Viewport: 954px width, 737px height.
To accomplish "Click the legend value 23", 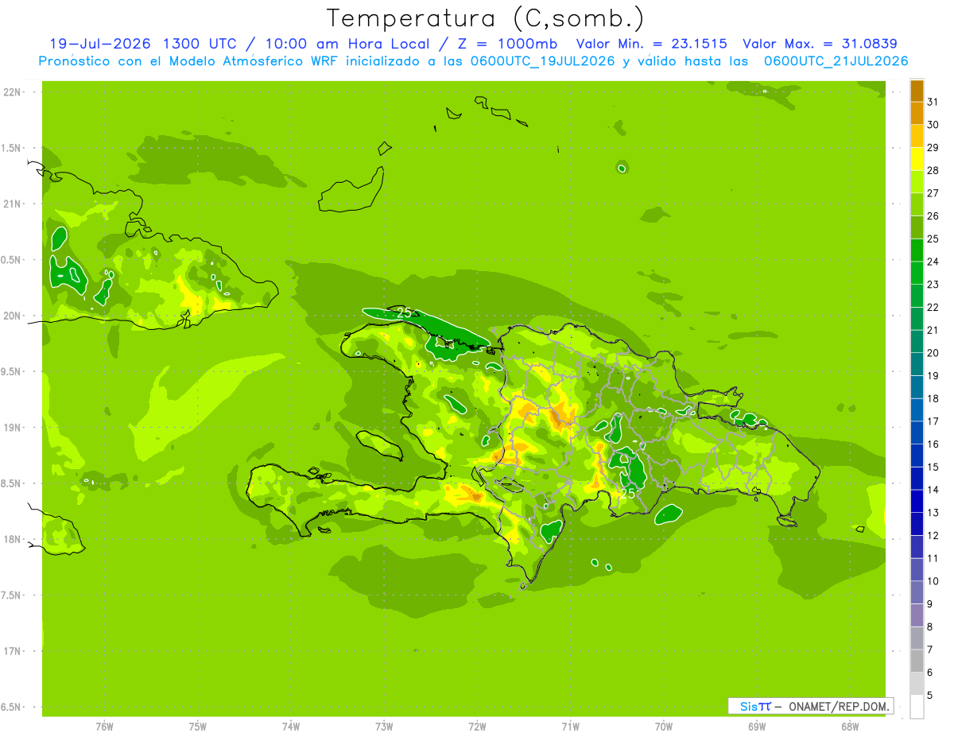I will [x=933, y=285].
